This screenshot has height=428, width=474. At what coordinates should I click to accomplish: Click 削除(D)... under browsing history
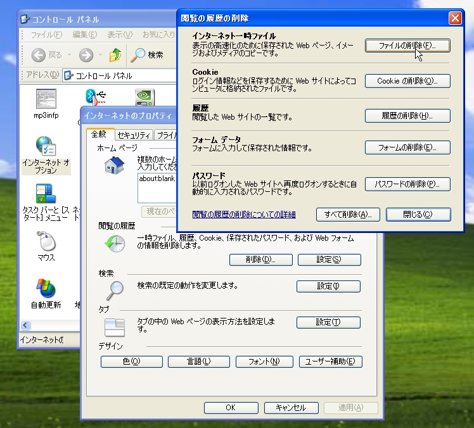coord(261,260)
